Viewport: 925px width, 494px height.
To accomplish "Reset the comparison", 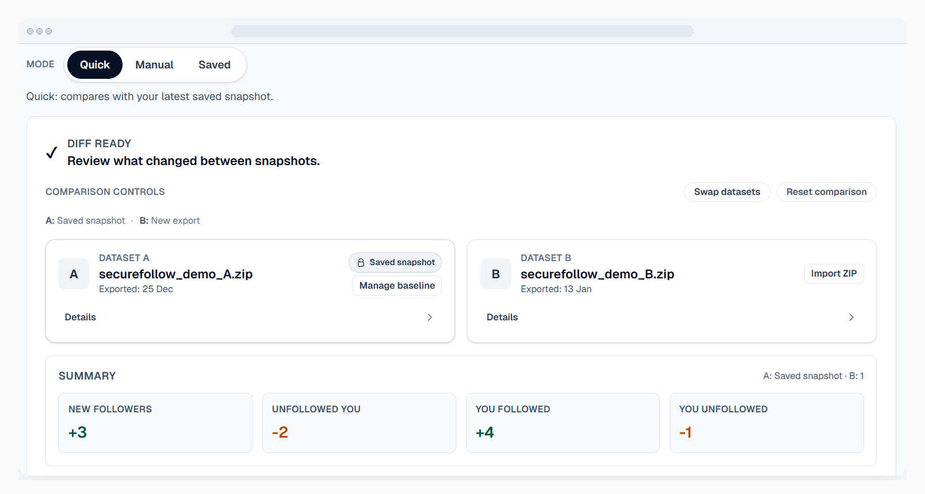I will click(x=826, y=192).
